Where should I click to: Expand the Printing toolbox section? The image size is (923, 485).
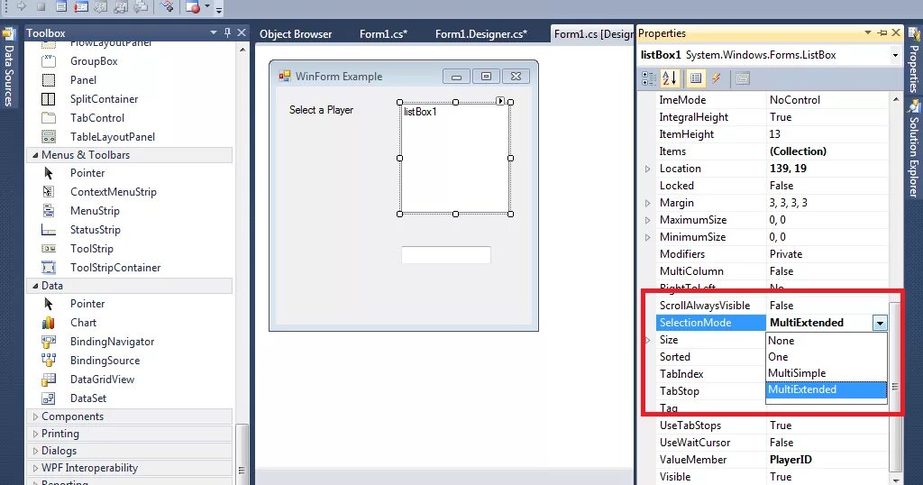[35, 434]
